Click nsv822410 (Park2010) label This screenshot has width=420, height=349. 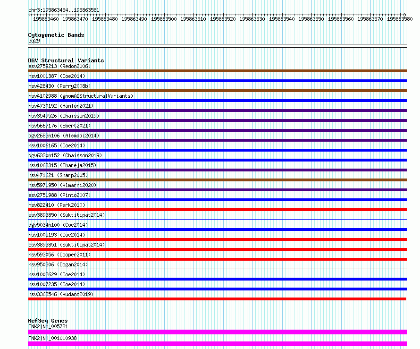57,205
